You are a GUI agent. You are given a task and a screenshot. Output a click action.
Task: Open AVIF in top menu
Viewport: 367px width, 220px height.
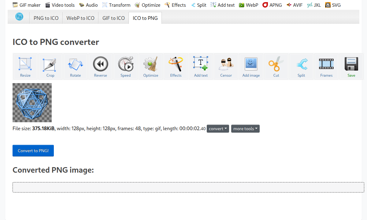(x=295, y=5)
